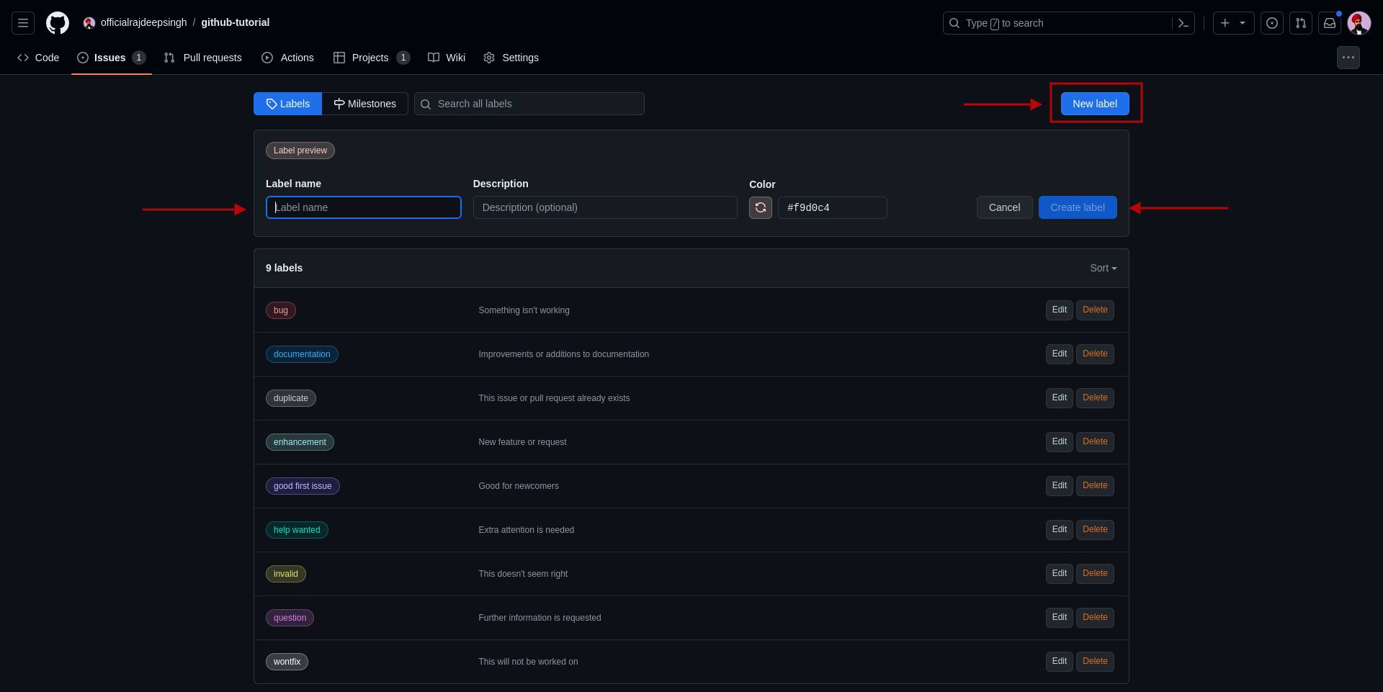1383x692 pixels.
Task: Open the global issues icon in header
Action: (1272, 23)
